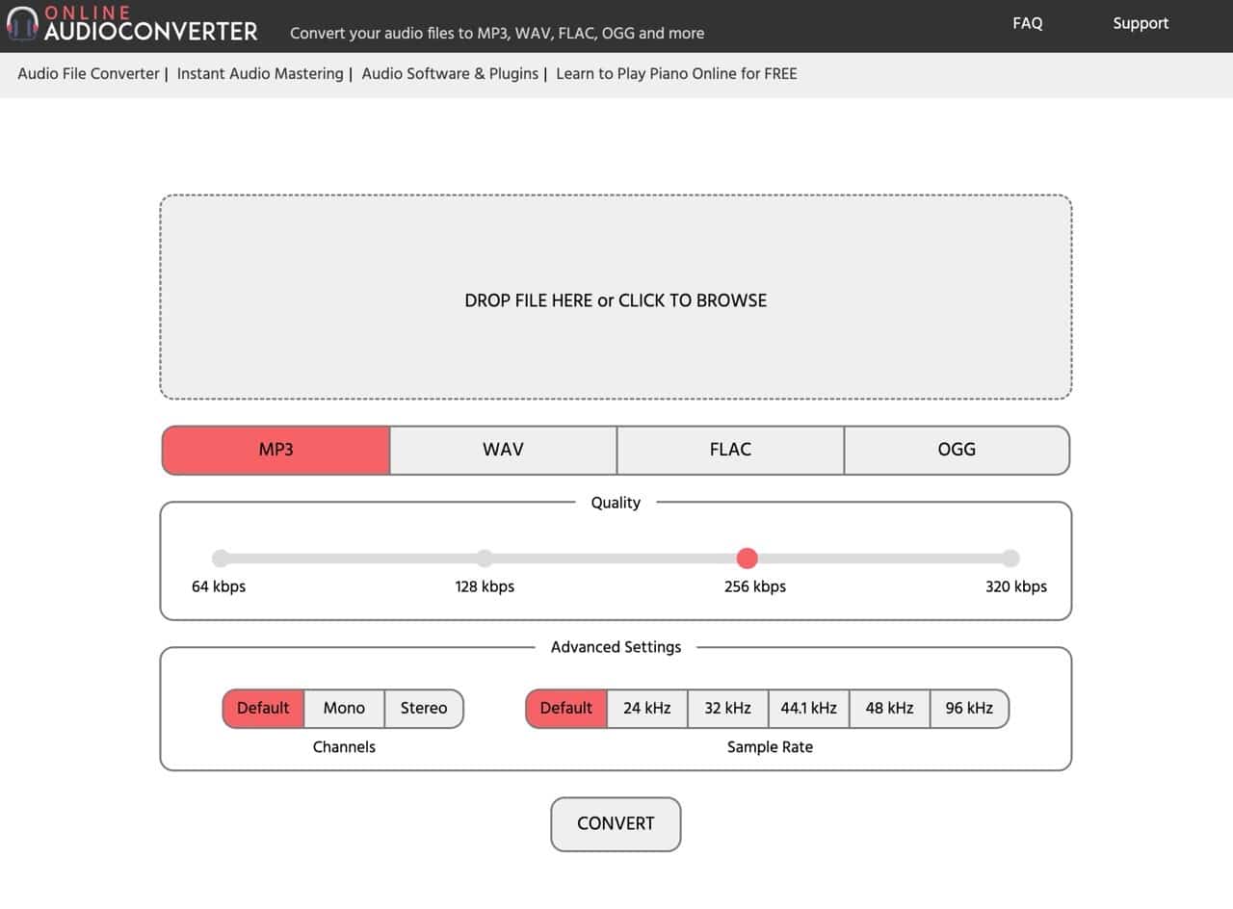Set sample rate to 44.1 kHz
1233x909 pixels.
tap(808, 708)
